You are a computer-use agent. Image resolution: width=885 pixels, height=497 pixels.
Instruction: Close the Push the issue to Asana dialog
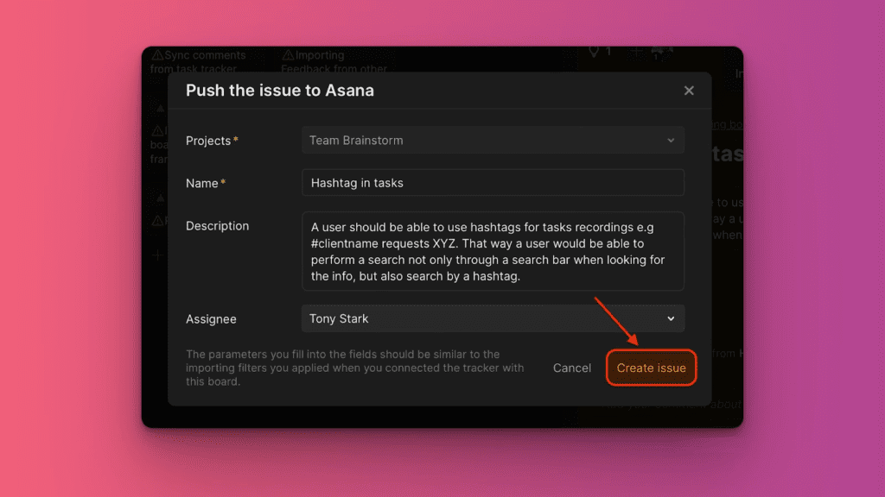[689, 91]
